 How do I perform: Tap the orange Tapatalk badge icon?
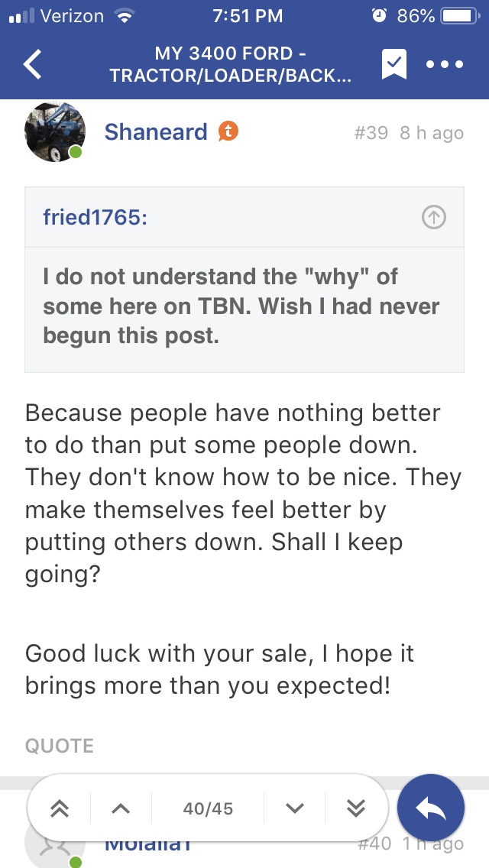click(228, 131)
